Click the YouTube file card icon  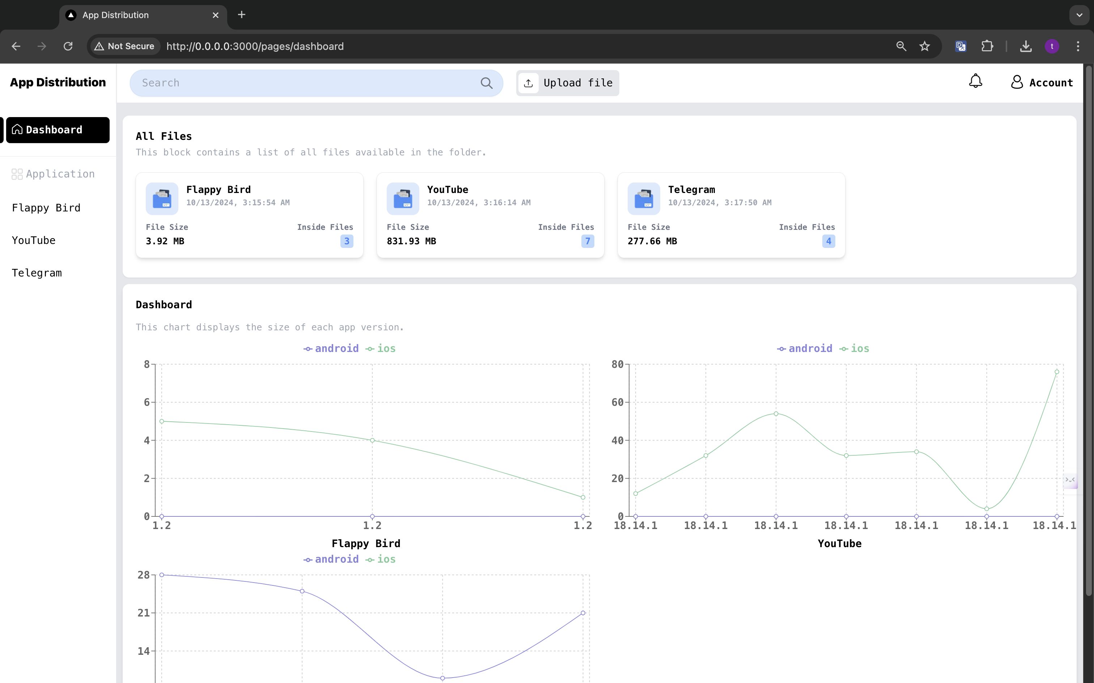point(403,199)
